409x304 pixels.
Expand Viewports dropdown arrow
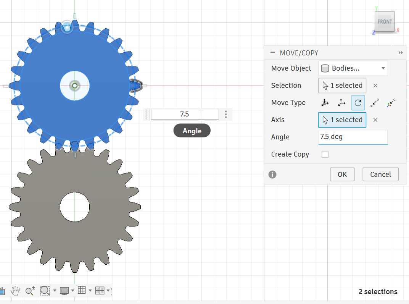tap(108, 290)
